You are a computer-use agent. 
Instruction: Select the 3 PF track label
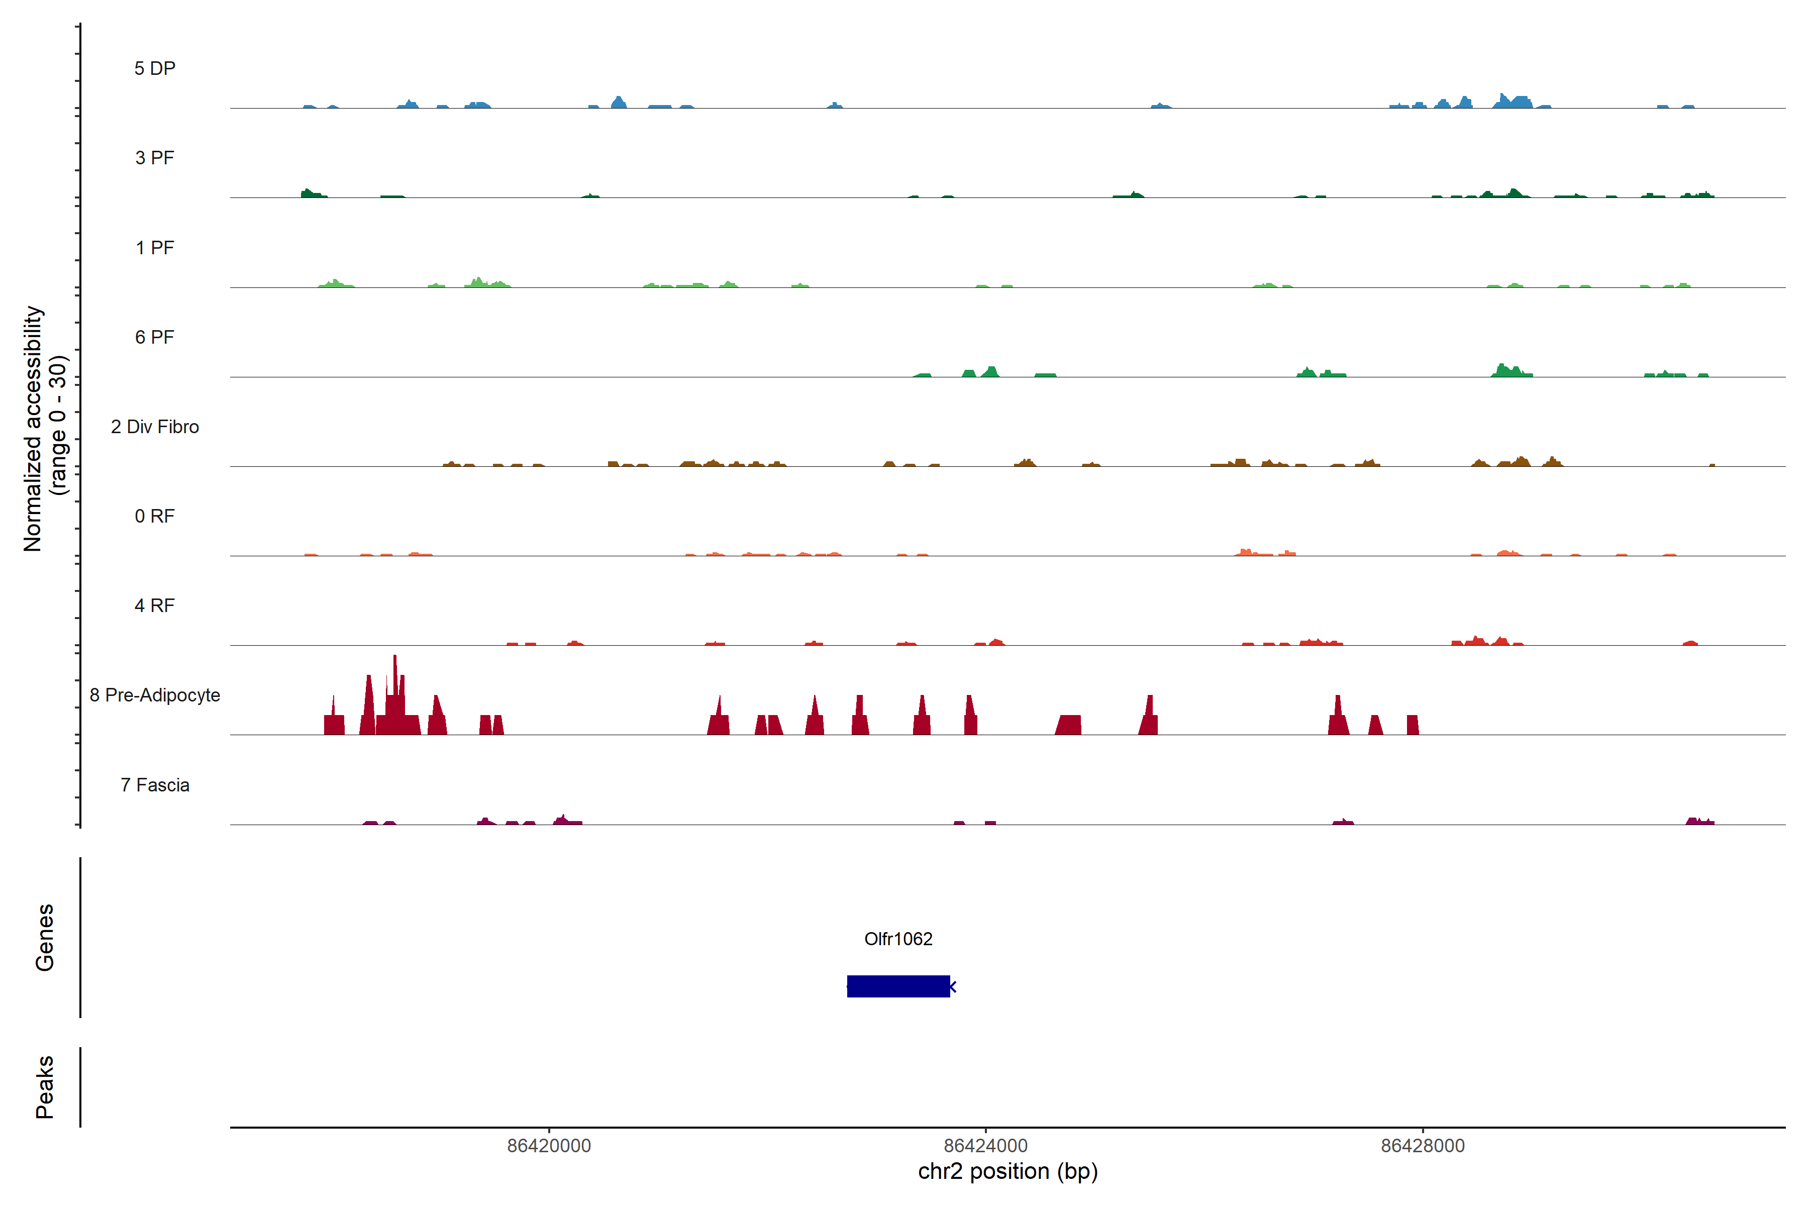coord(155,158)
